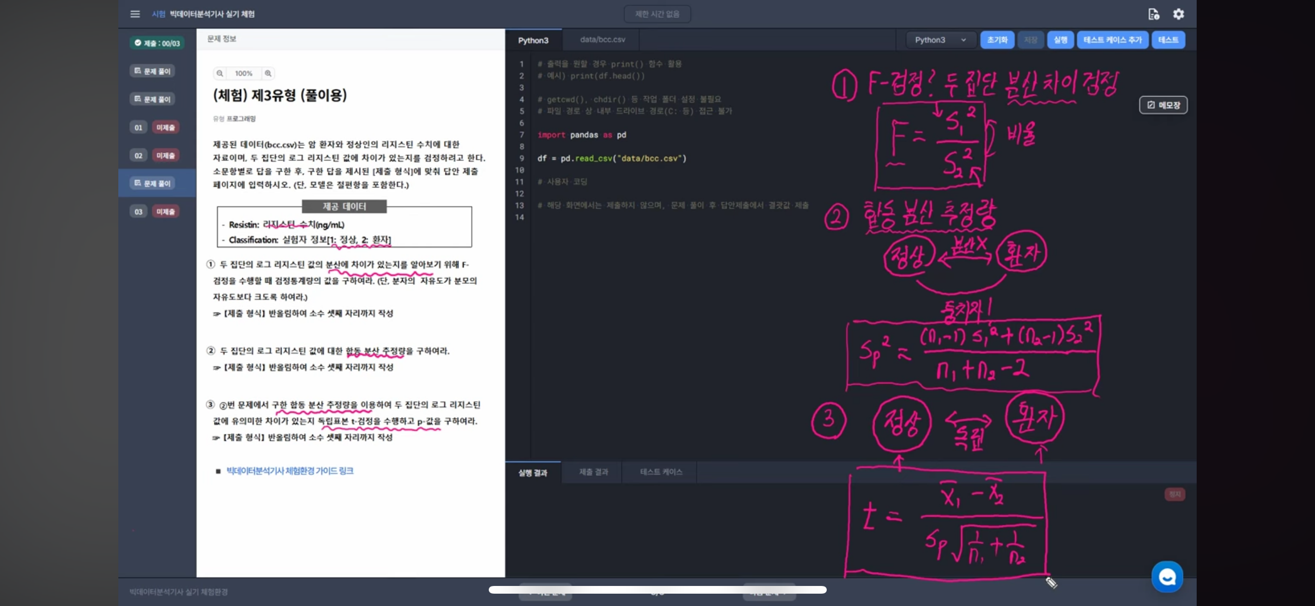
Task: Click the 초기화 reset button
Action: [997, 40]
